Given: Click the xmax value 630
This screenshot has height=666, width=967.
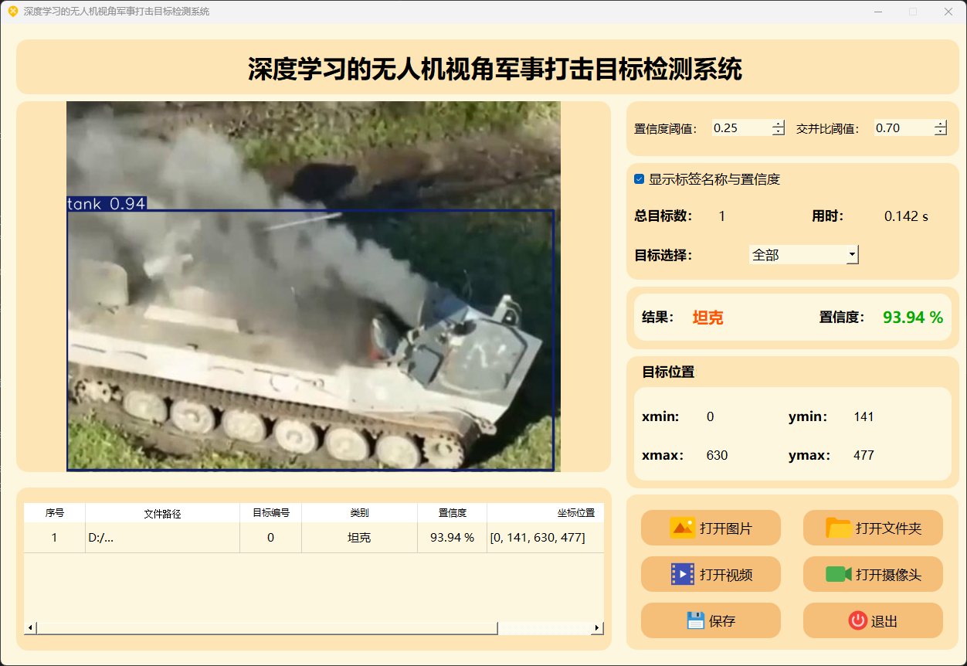Looking at the screenshot, I should click(717, 455).
